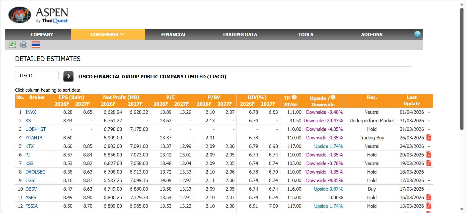Open the PDF report for PI
The height and width of the screenshot is (213, 466).
point(429,155)
